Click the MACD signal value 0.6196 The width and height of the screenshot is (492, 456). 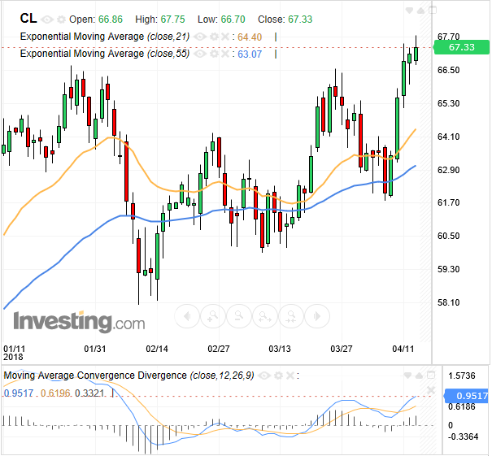click(x=55, y=393)
